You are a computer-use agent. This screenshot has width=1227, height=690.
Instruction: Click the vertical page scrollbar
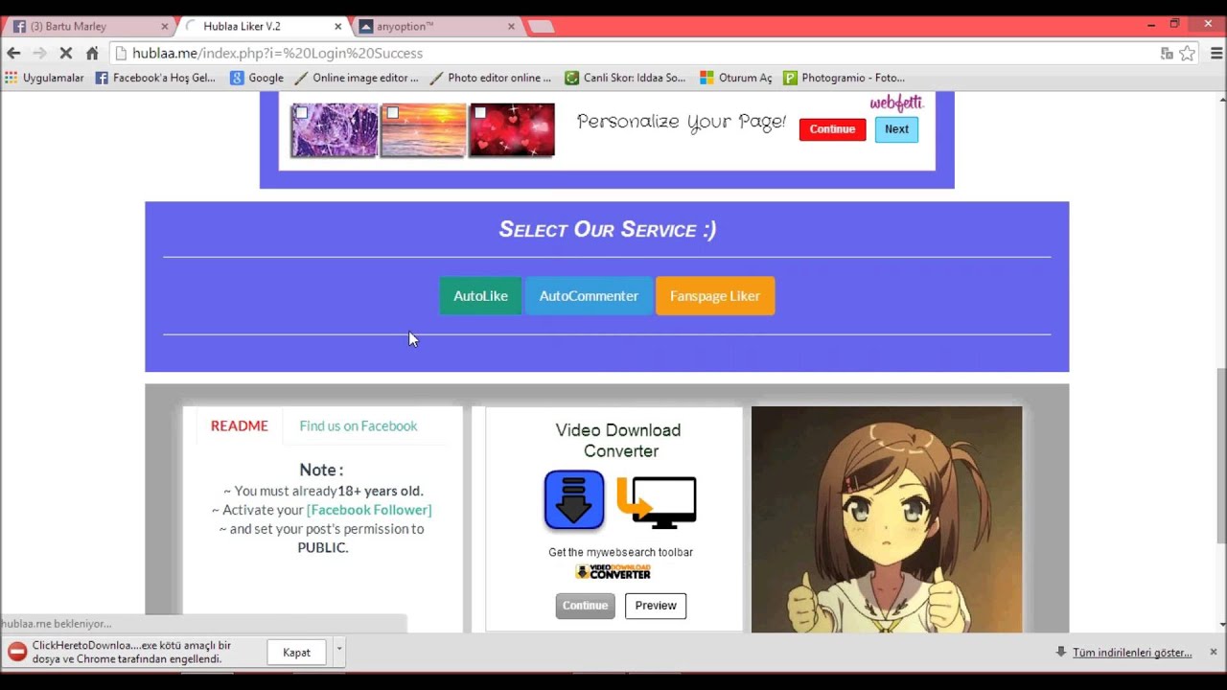point(1221,455)
